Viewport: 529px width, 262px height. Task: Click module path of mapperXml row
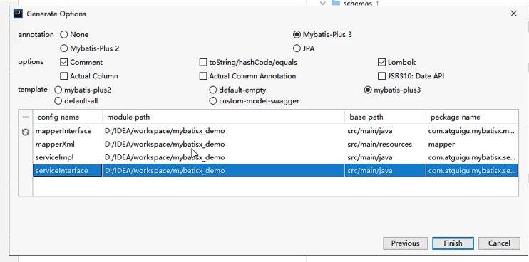pos(223,144)
